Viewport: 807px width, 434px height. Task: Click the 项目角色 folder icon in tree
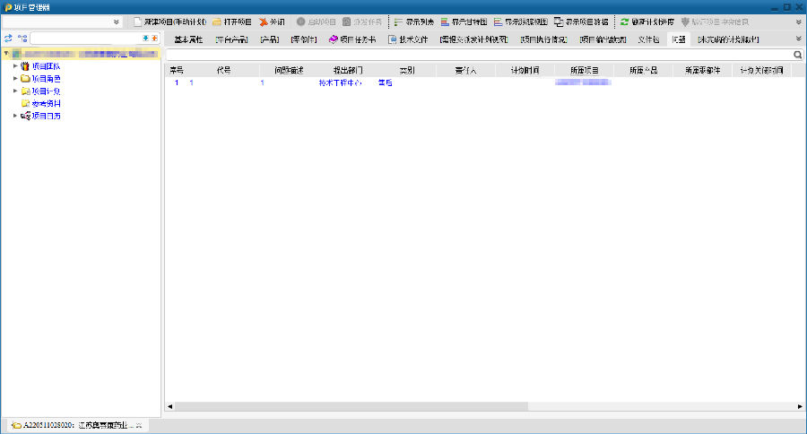click(x=25, y=79)
